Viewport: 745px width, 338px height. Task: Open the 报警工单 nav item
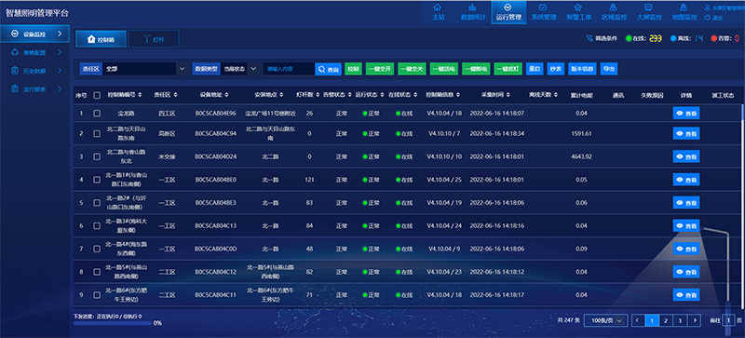578,12
